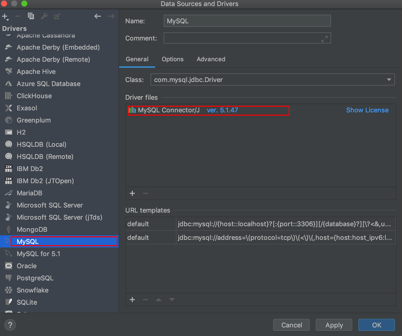The image size is (402, 336).
Task: Click the make global arrow icon
Action: [57, 16]
